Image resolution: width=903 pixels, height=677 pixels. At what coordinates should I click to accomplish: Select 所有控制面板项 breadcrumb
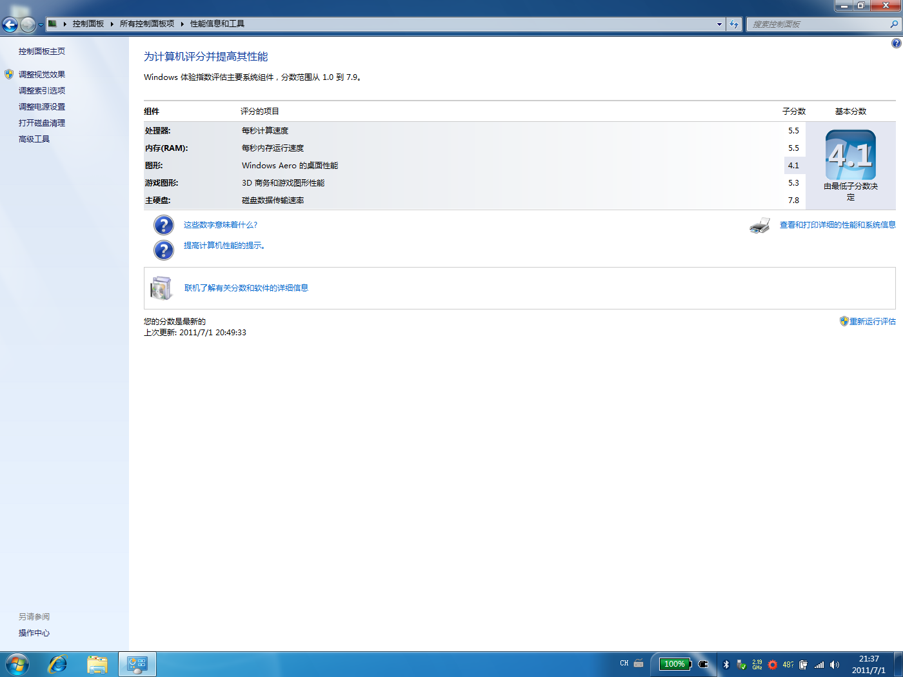click(146, 24)
